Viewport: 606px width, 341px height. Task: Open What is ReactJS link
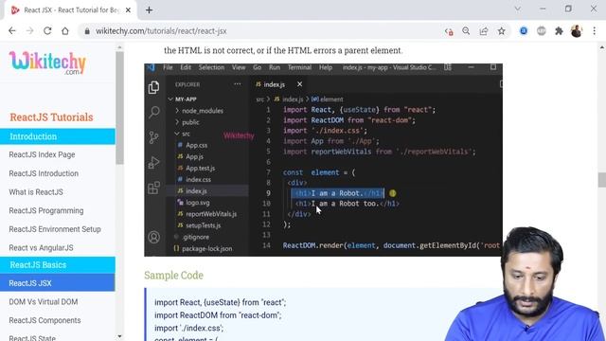click(36, 192)
